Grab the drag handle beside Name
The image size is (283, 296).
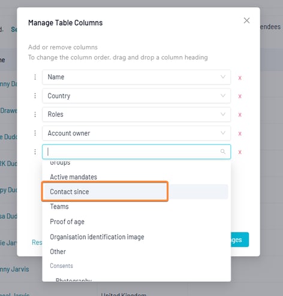point(35,77)
